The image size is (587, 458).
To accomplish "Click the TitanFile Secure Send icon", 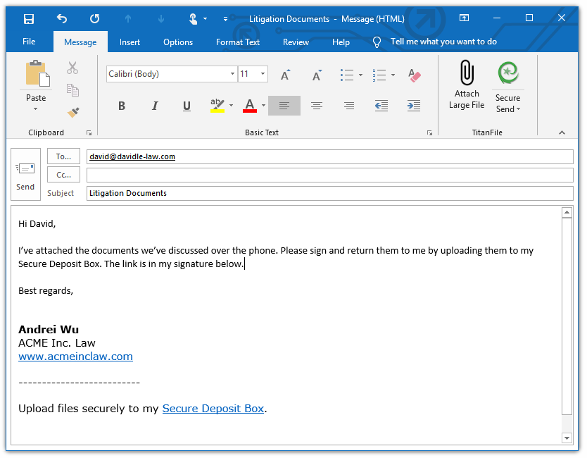I will 508,73.
